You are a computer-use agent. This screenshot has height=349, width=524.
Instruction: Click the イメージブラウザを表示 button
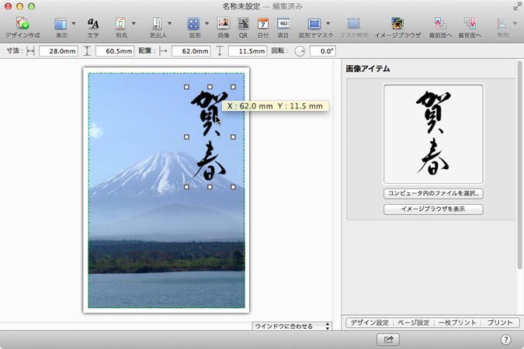pyautogui.click(x=433, y=209)
